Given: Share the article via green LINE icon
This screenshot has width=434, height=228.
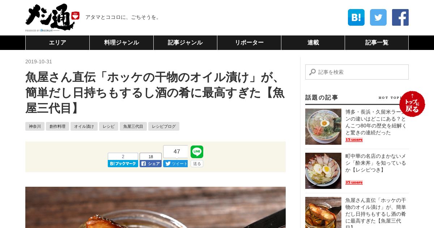Looking at the screenshot, I should 197,152.
